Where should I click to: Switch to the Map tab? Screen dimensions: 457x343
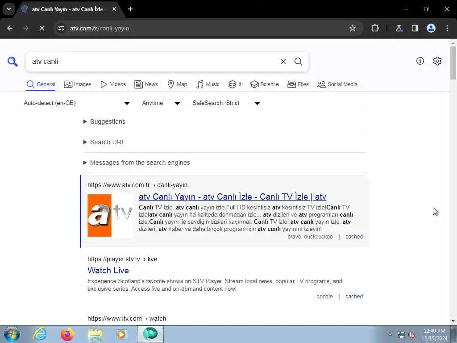[177, 84]
